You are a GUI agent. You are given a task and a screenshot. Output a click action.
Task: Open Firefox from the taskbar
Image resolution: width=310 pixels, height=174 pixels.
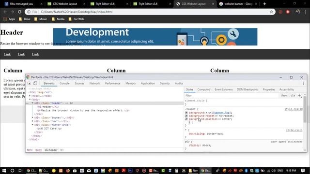(x=68, y=171)
